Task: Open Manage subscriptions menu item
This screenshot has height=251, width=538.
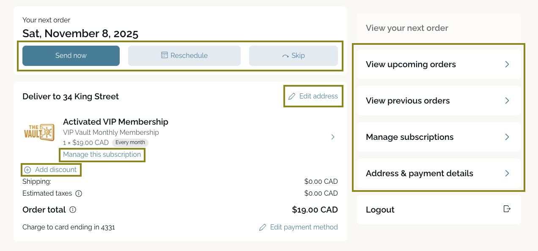Action: [x=439, y=137]
